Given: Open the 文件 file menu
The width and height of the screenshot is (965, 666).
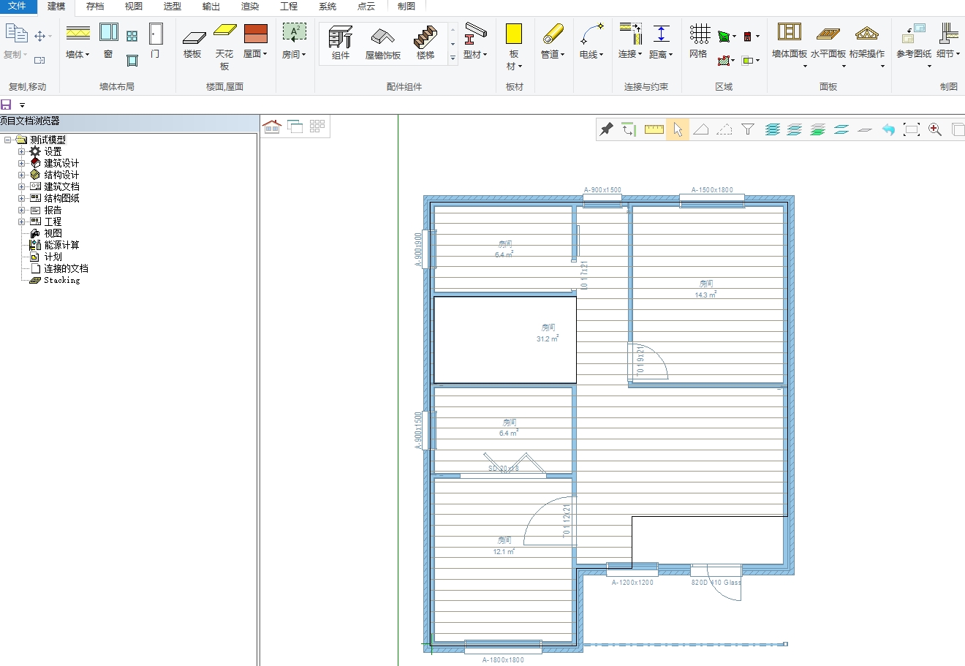Looking at the screenshot, I should (x=17, y=6).
